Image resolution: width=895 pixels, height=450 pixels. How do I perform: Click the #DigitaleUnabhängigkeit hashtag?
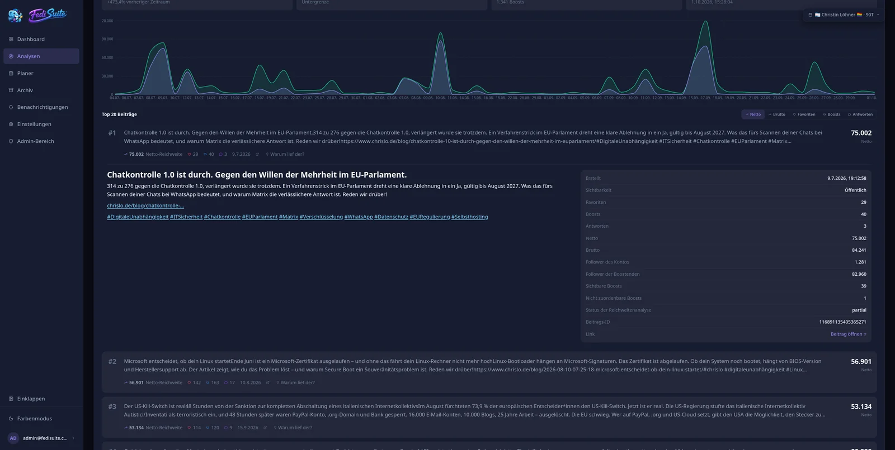138,217
